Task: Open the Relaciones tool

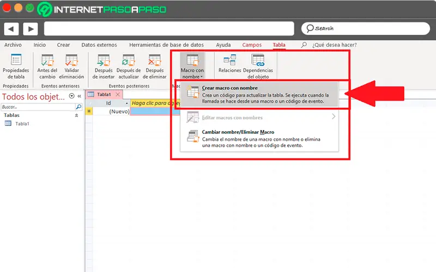Action: [x=229, y=64]
